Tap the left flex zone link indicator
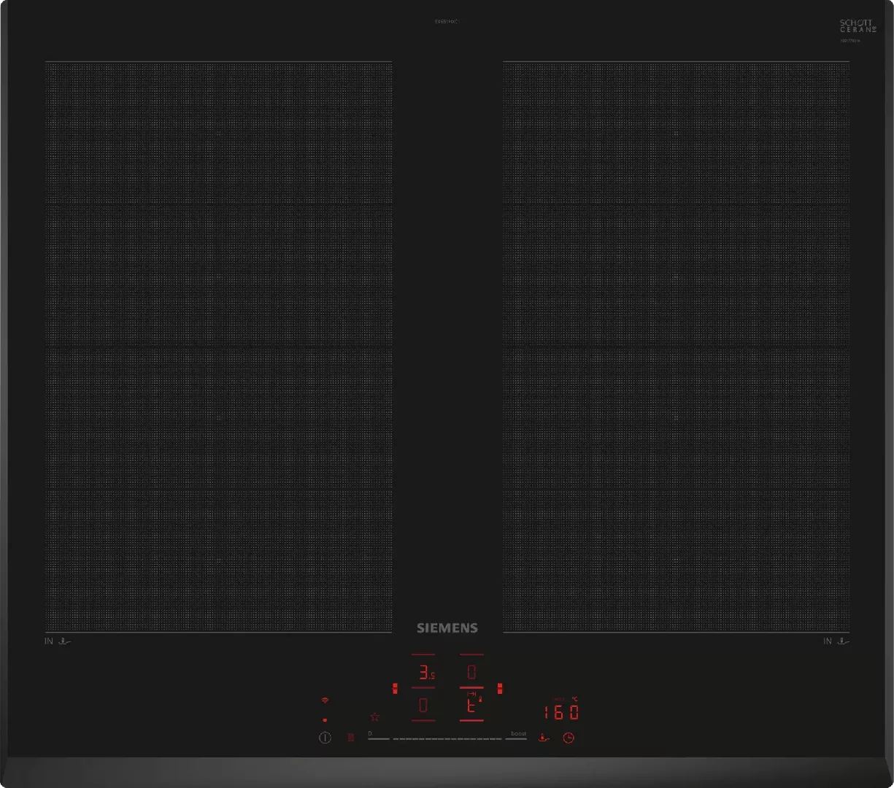 pyautogui.click(x=395, y=688)
